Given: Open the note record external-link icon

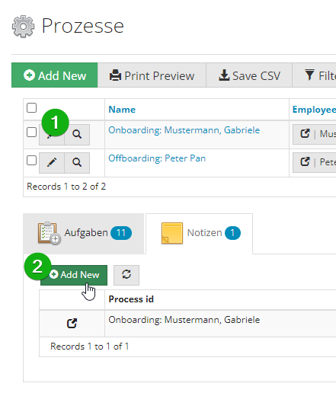Looking at the screenshot, I should pyautogui.click(x=72, y=323).
